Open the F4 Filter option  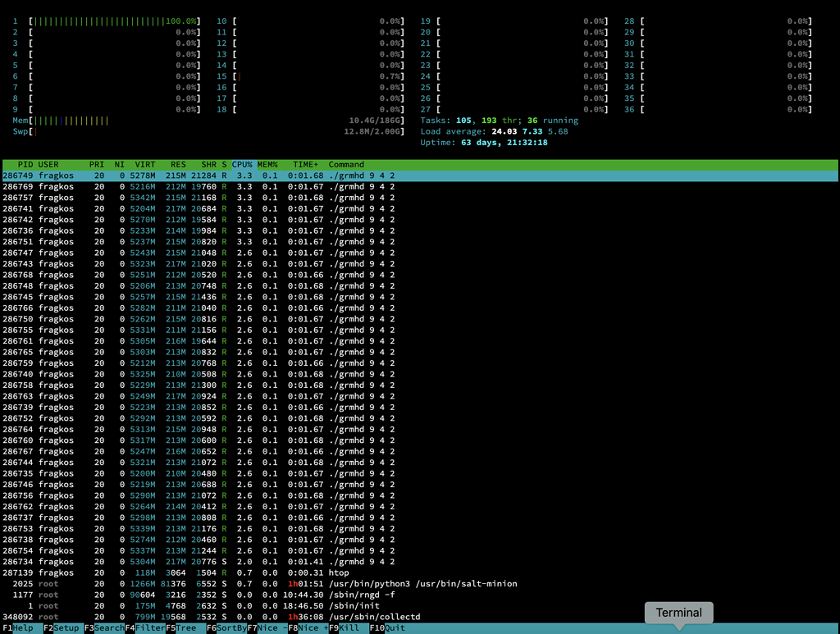144,628
